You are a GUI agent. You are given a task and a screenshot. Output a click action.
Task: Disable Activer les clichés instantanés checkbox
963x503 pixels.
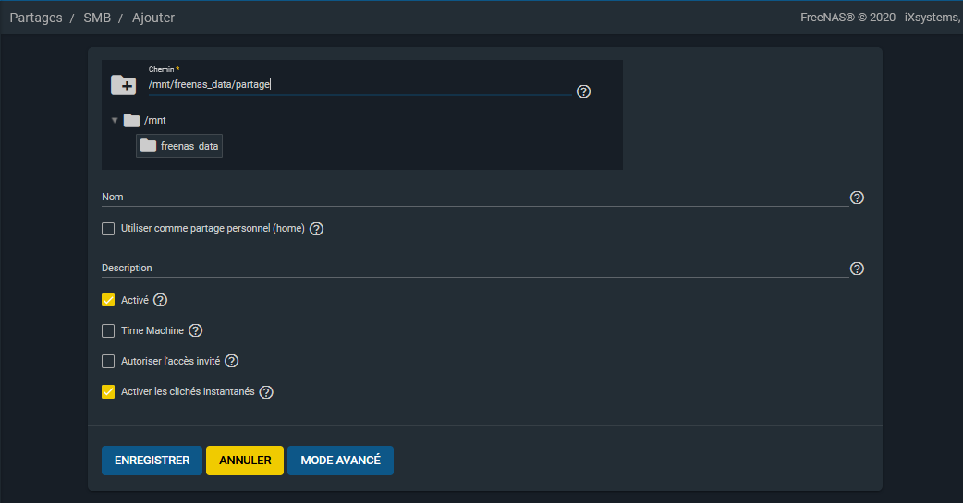[108, 391]
